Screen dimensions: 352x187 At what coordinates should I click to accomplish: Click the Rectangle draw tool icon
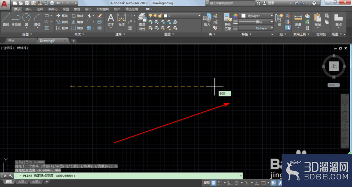coord(47,16)
